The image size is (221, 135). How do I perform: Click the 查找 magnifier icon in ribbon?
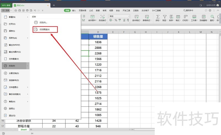[x=212, y=17]
